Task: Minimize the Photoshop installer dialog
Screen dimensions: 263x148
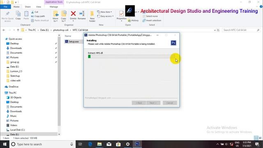Action: coord(157,35)
